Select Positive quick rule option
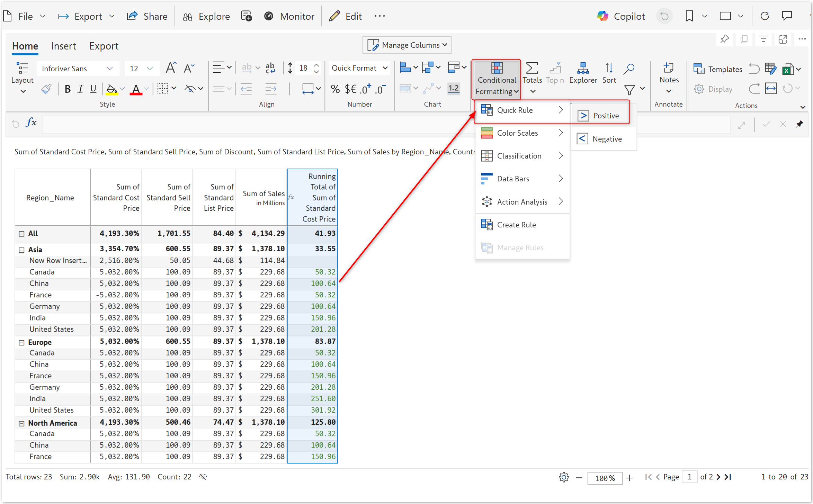 pos(606,116)
